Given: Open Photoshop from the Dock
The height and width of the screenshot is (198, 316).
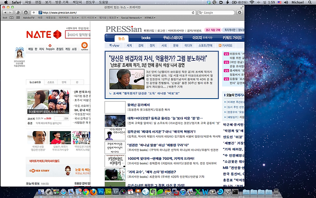Looking at the screenshot, I should click(x=101, y=191).
